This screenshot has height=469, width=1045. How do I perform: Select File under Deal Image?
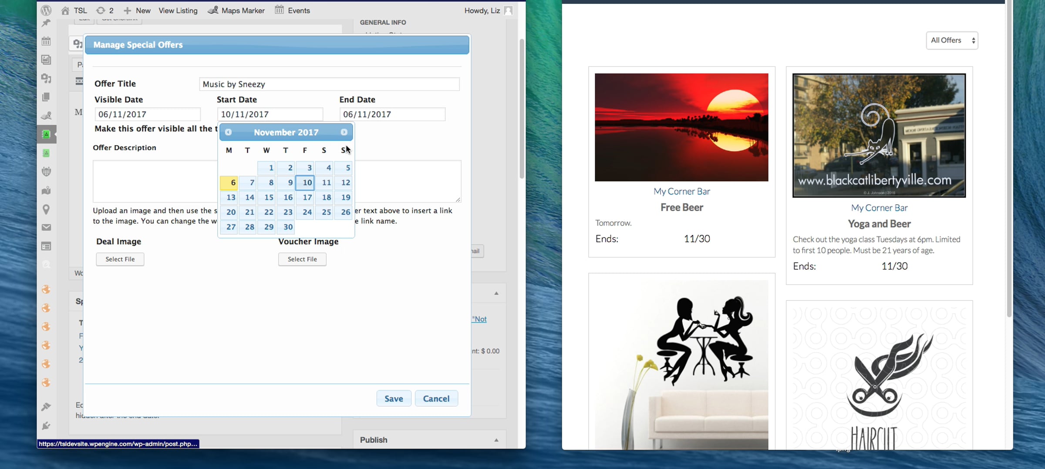click(x=120, y=259)
